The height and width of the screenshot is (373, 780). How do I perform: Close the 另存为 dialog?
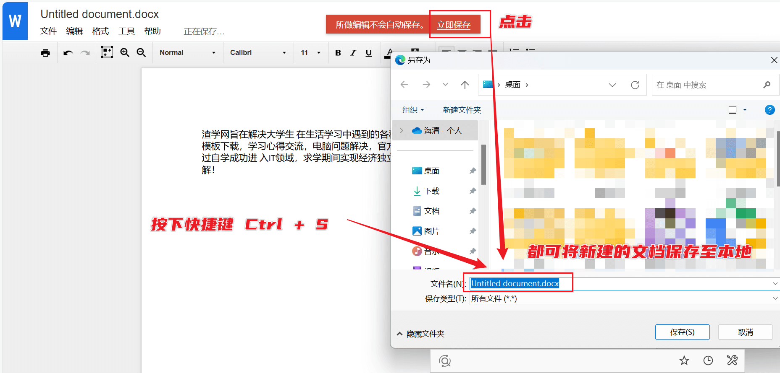[774, 60]
